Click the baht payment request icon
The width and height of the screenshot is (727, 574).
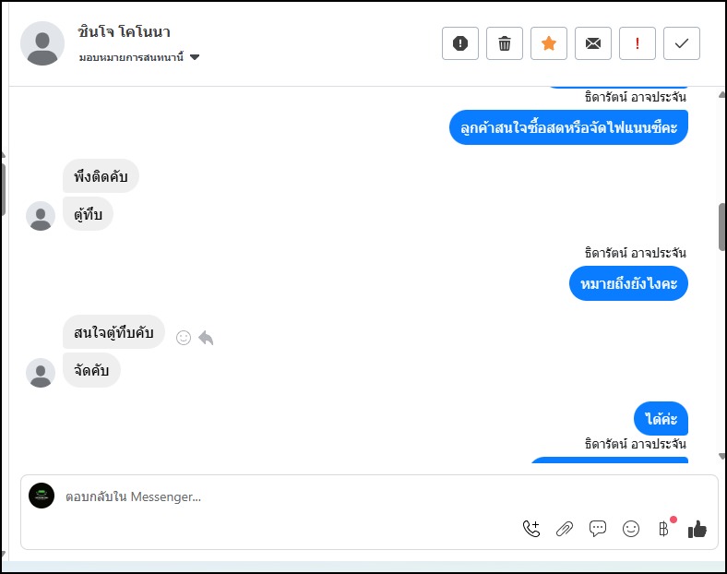pyautogui.click(x=663, y=529)
